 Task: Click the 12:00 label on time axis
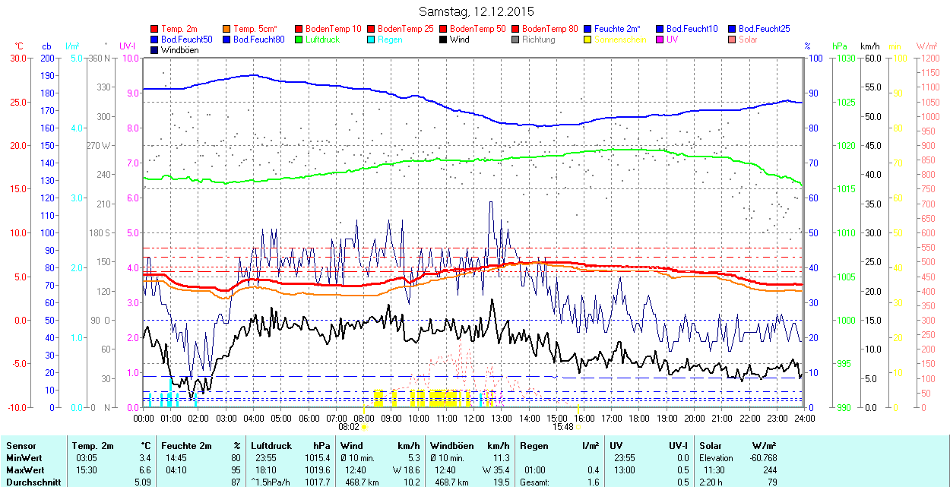coord(474,417)
